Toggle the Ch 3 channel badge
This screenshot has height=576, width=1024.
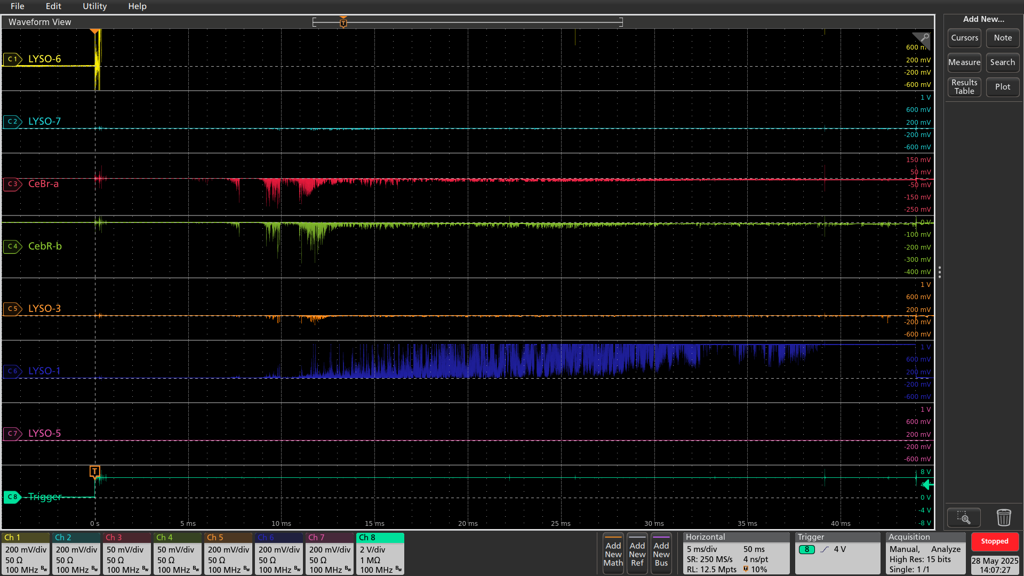tap(126, 554)
